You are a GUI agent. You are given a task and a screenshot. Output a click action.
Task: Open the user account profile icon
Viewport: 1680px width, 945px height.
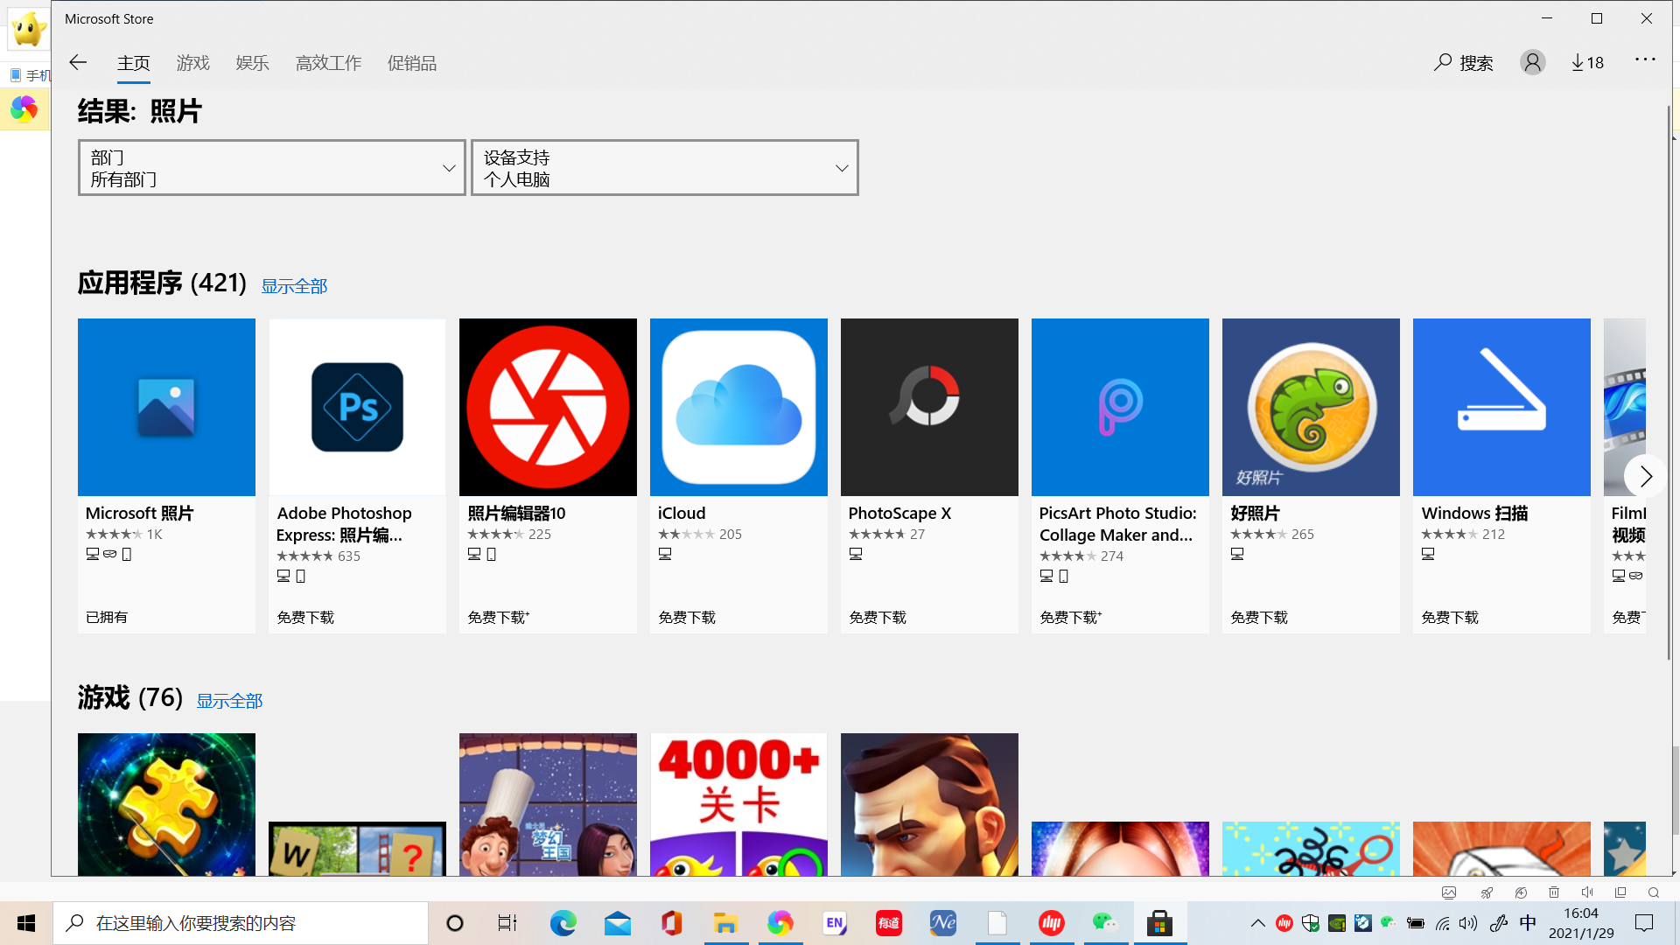click(1532, 62)
